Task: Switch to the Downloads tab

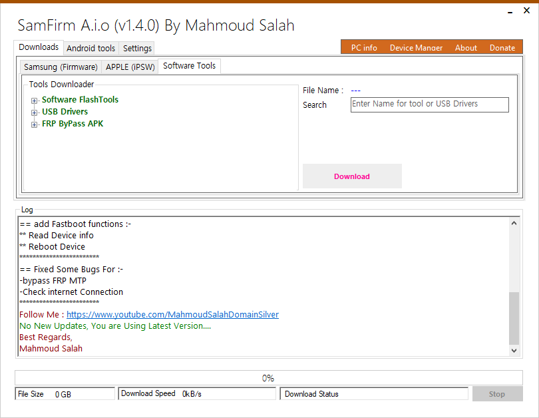Action: tap(39, 47)
